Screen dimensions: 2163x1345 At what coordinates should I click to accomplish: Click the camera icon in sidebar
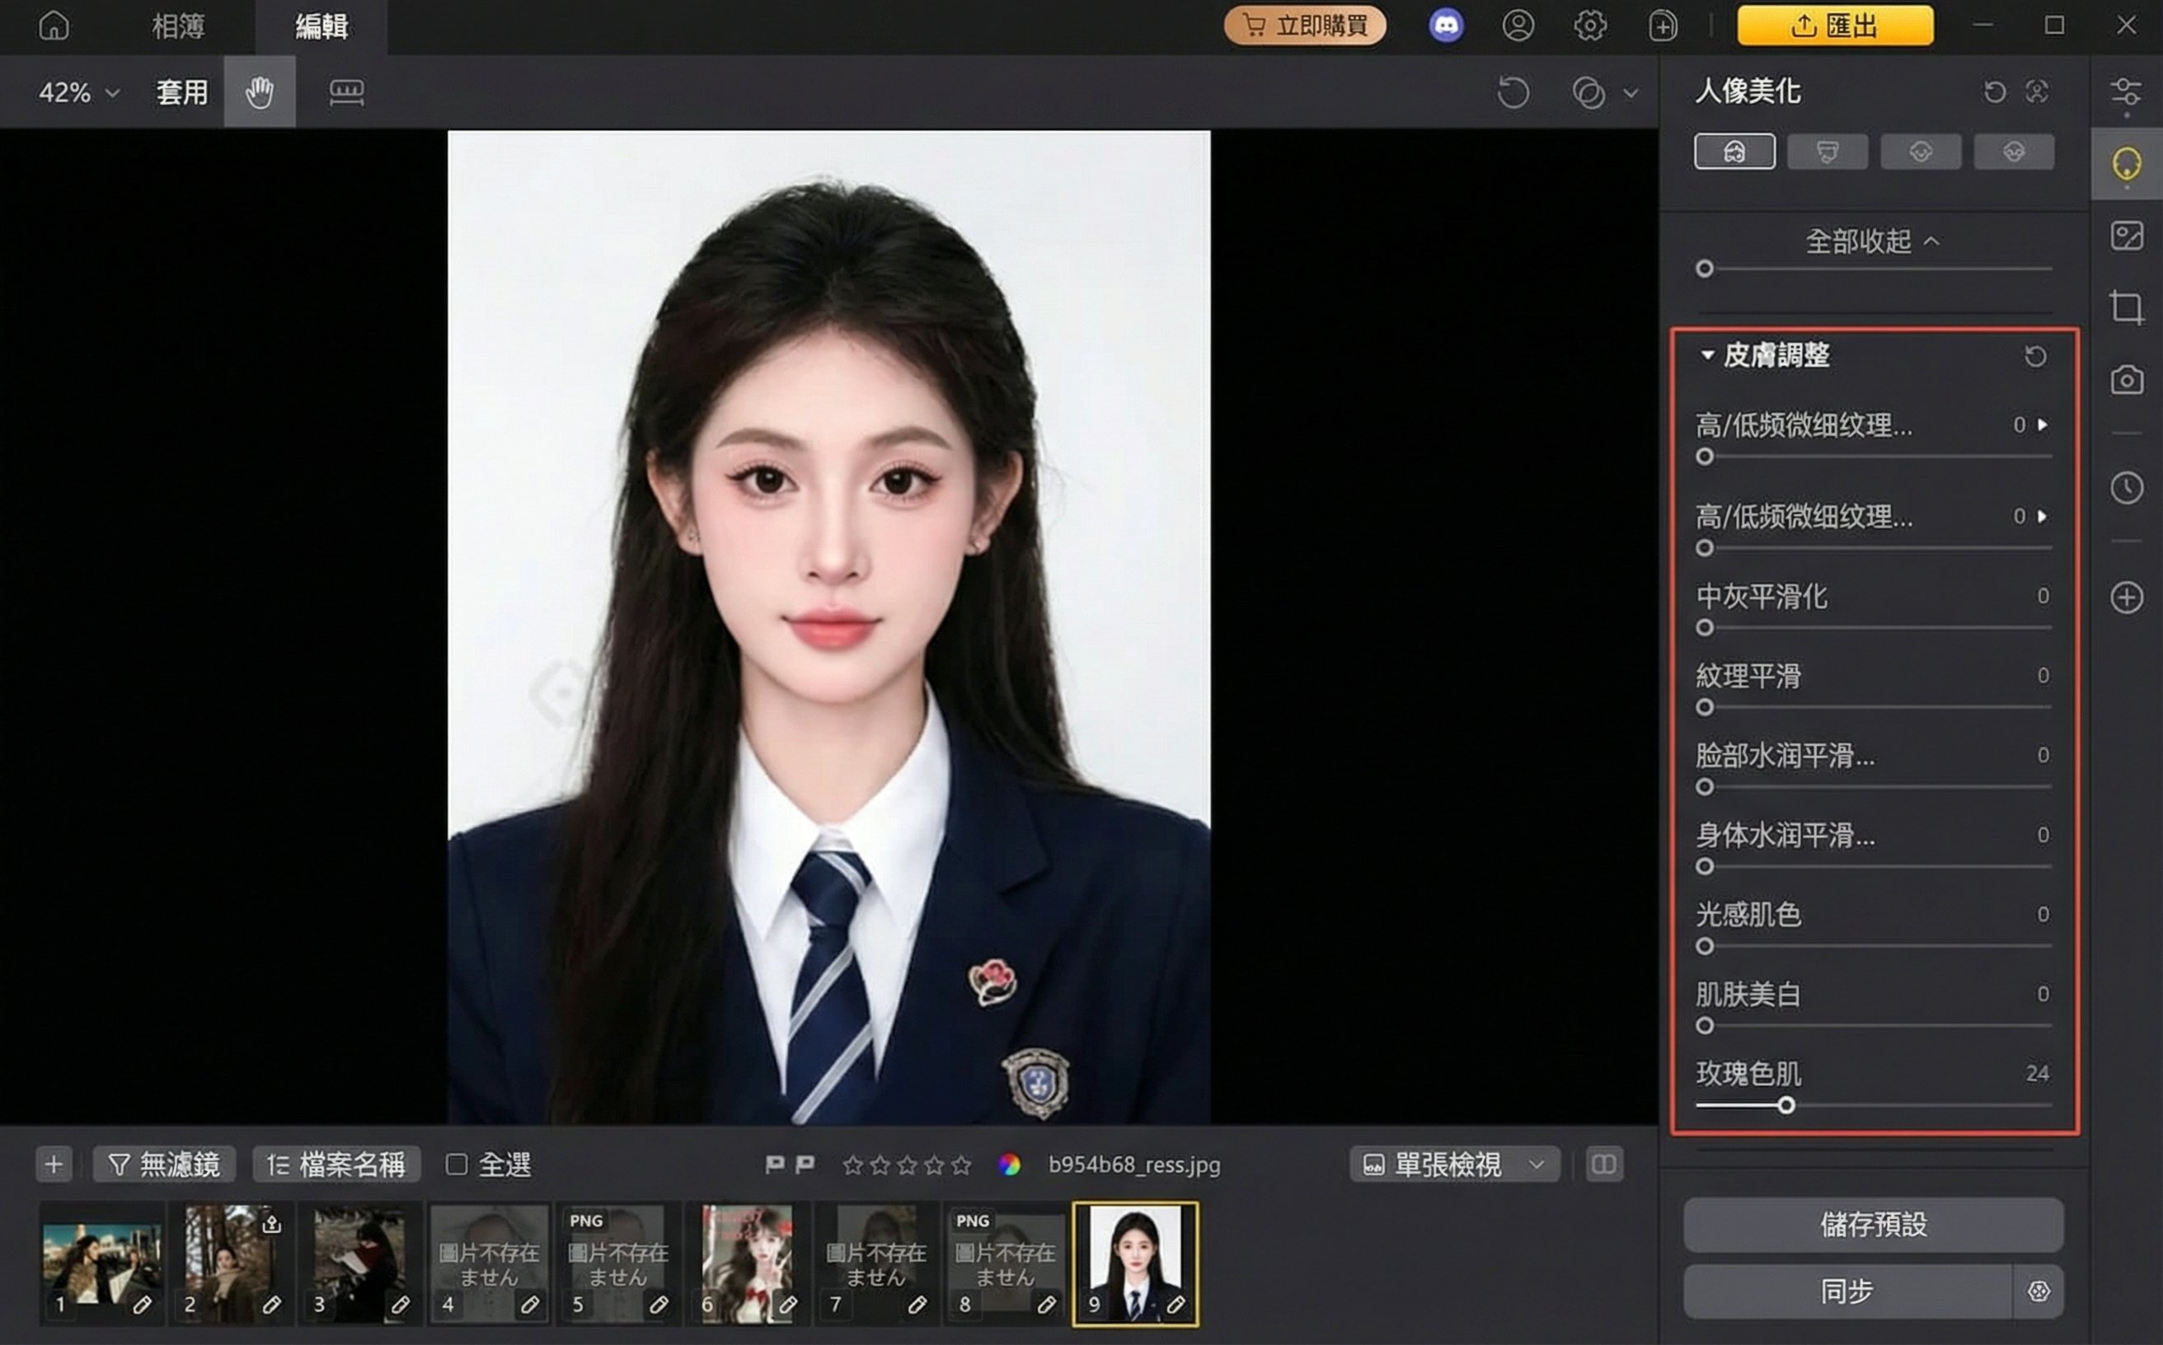click(x=2126, y=380)
